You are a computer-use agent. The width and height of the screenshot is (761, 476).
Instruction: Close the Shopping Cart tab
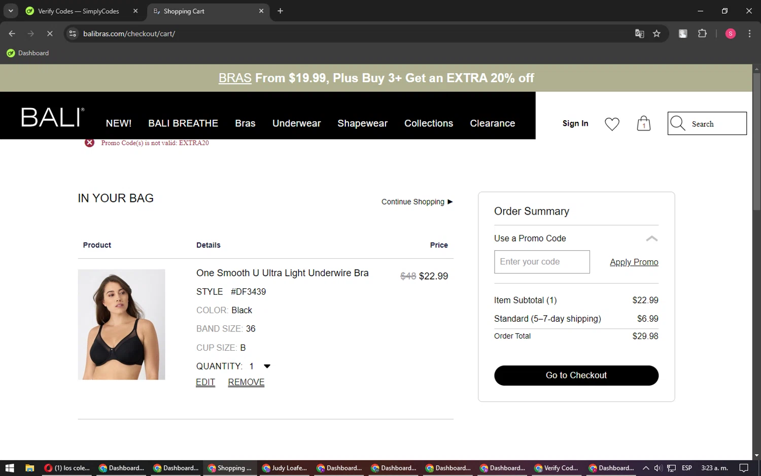click(x=261, y=11)
